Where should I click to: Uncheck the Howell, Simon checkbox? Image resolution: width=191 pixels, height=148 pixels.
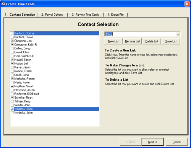click(12, 60)
